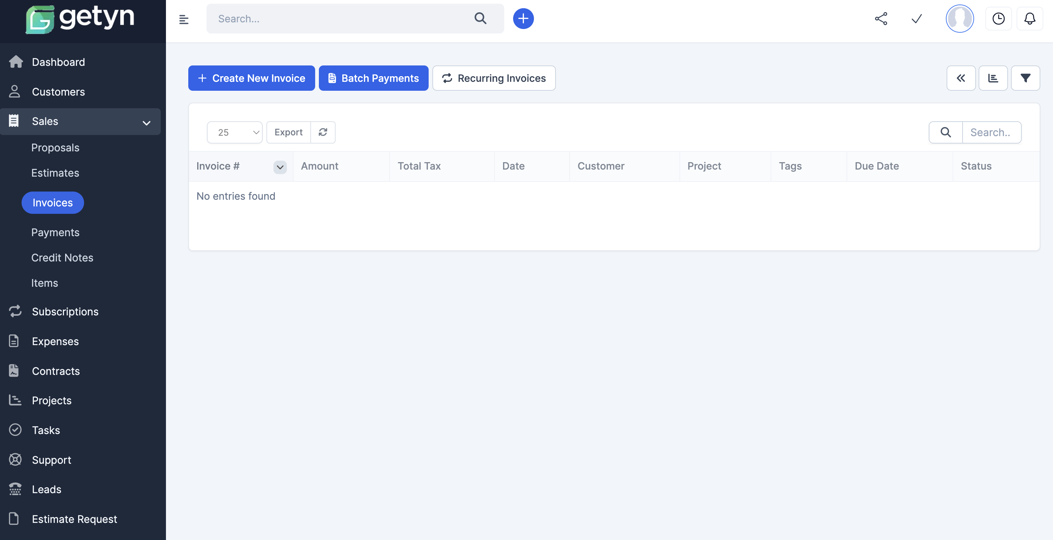
Task: Open the quick-create plus button
Action: 523,18
